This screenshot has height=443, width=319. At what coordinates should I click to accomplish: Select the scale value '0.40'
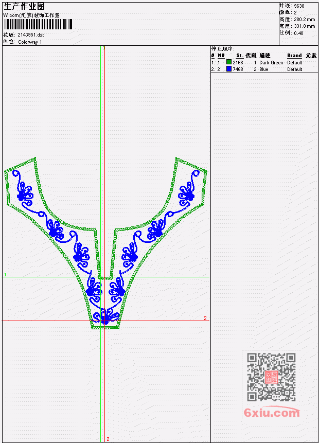(x=298, y=33)
